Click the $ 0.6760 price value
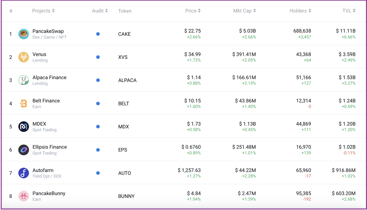 pos(191,147)
